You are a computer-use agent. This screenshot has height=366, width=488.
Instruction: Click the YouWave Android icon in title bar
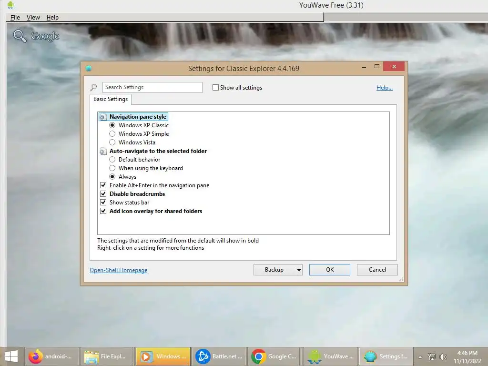pyautogui.click(x=10, y=5)
